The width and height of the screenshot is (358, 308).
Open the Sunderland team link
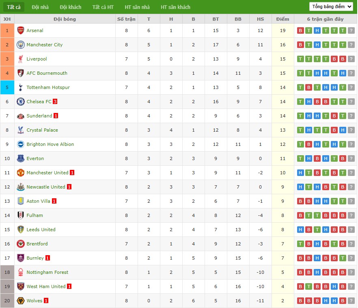point(39,116)
